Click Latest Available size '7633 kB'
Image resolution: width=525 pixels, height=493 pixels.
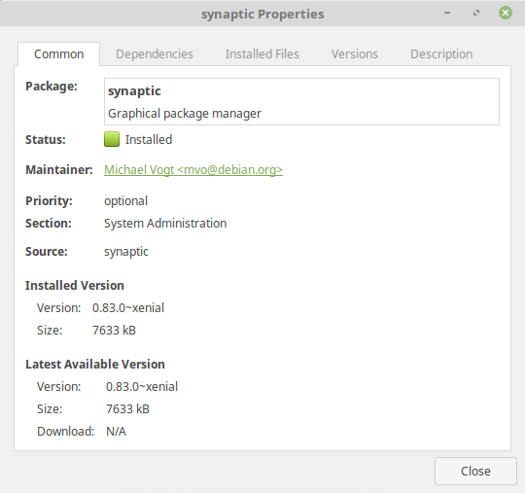128,409
